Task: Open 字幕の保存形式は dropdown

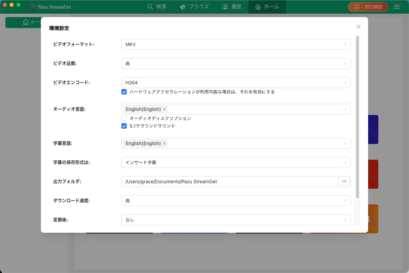Action: (236, 162)
